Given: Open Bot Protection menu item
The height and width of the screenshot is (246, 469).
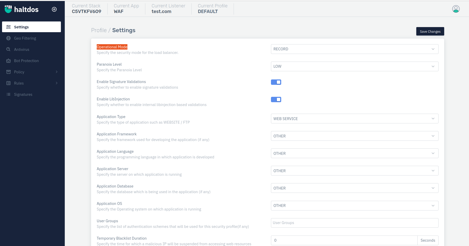Looking at the screenshot, I should tap(31, 61).
